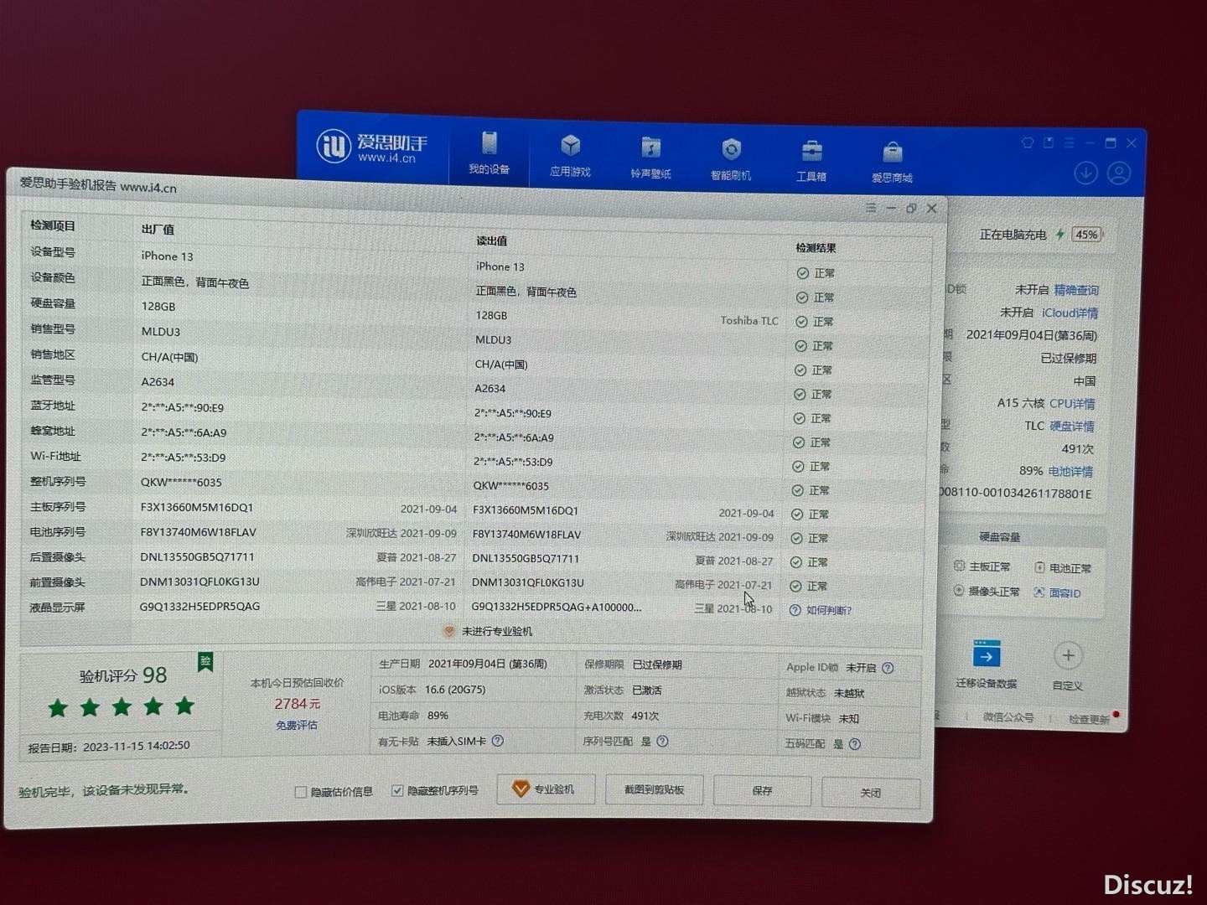The image size is (1207, 905).
Task: Click 截图到剪贴板 button
Action: coord(654,790)
